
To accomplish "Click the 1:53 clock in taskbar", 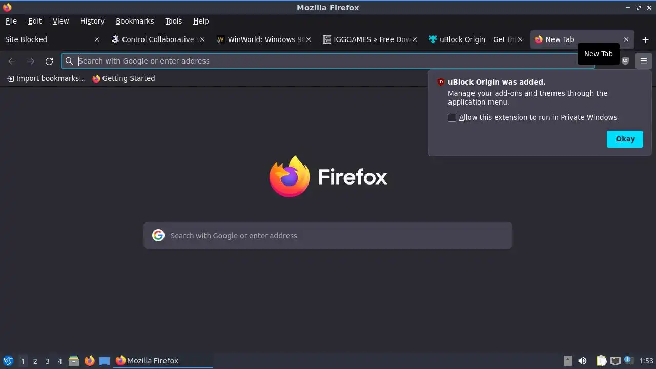I will (x=646, y=361).
